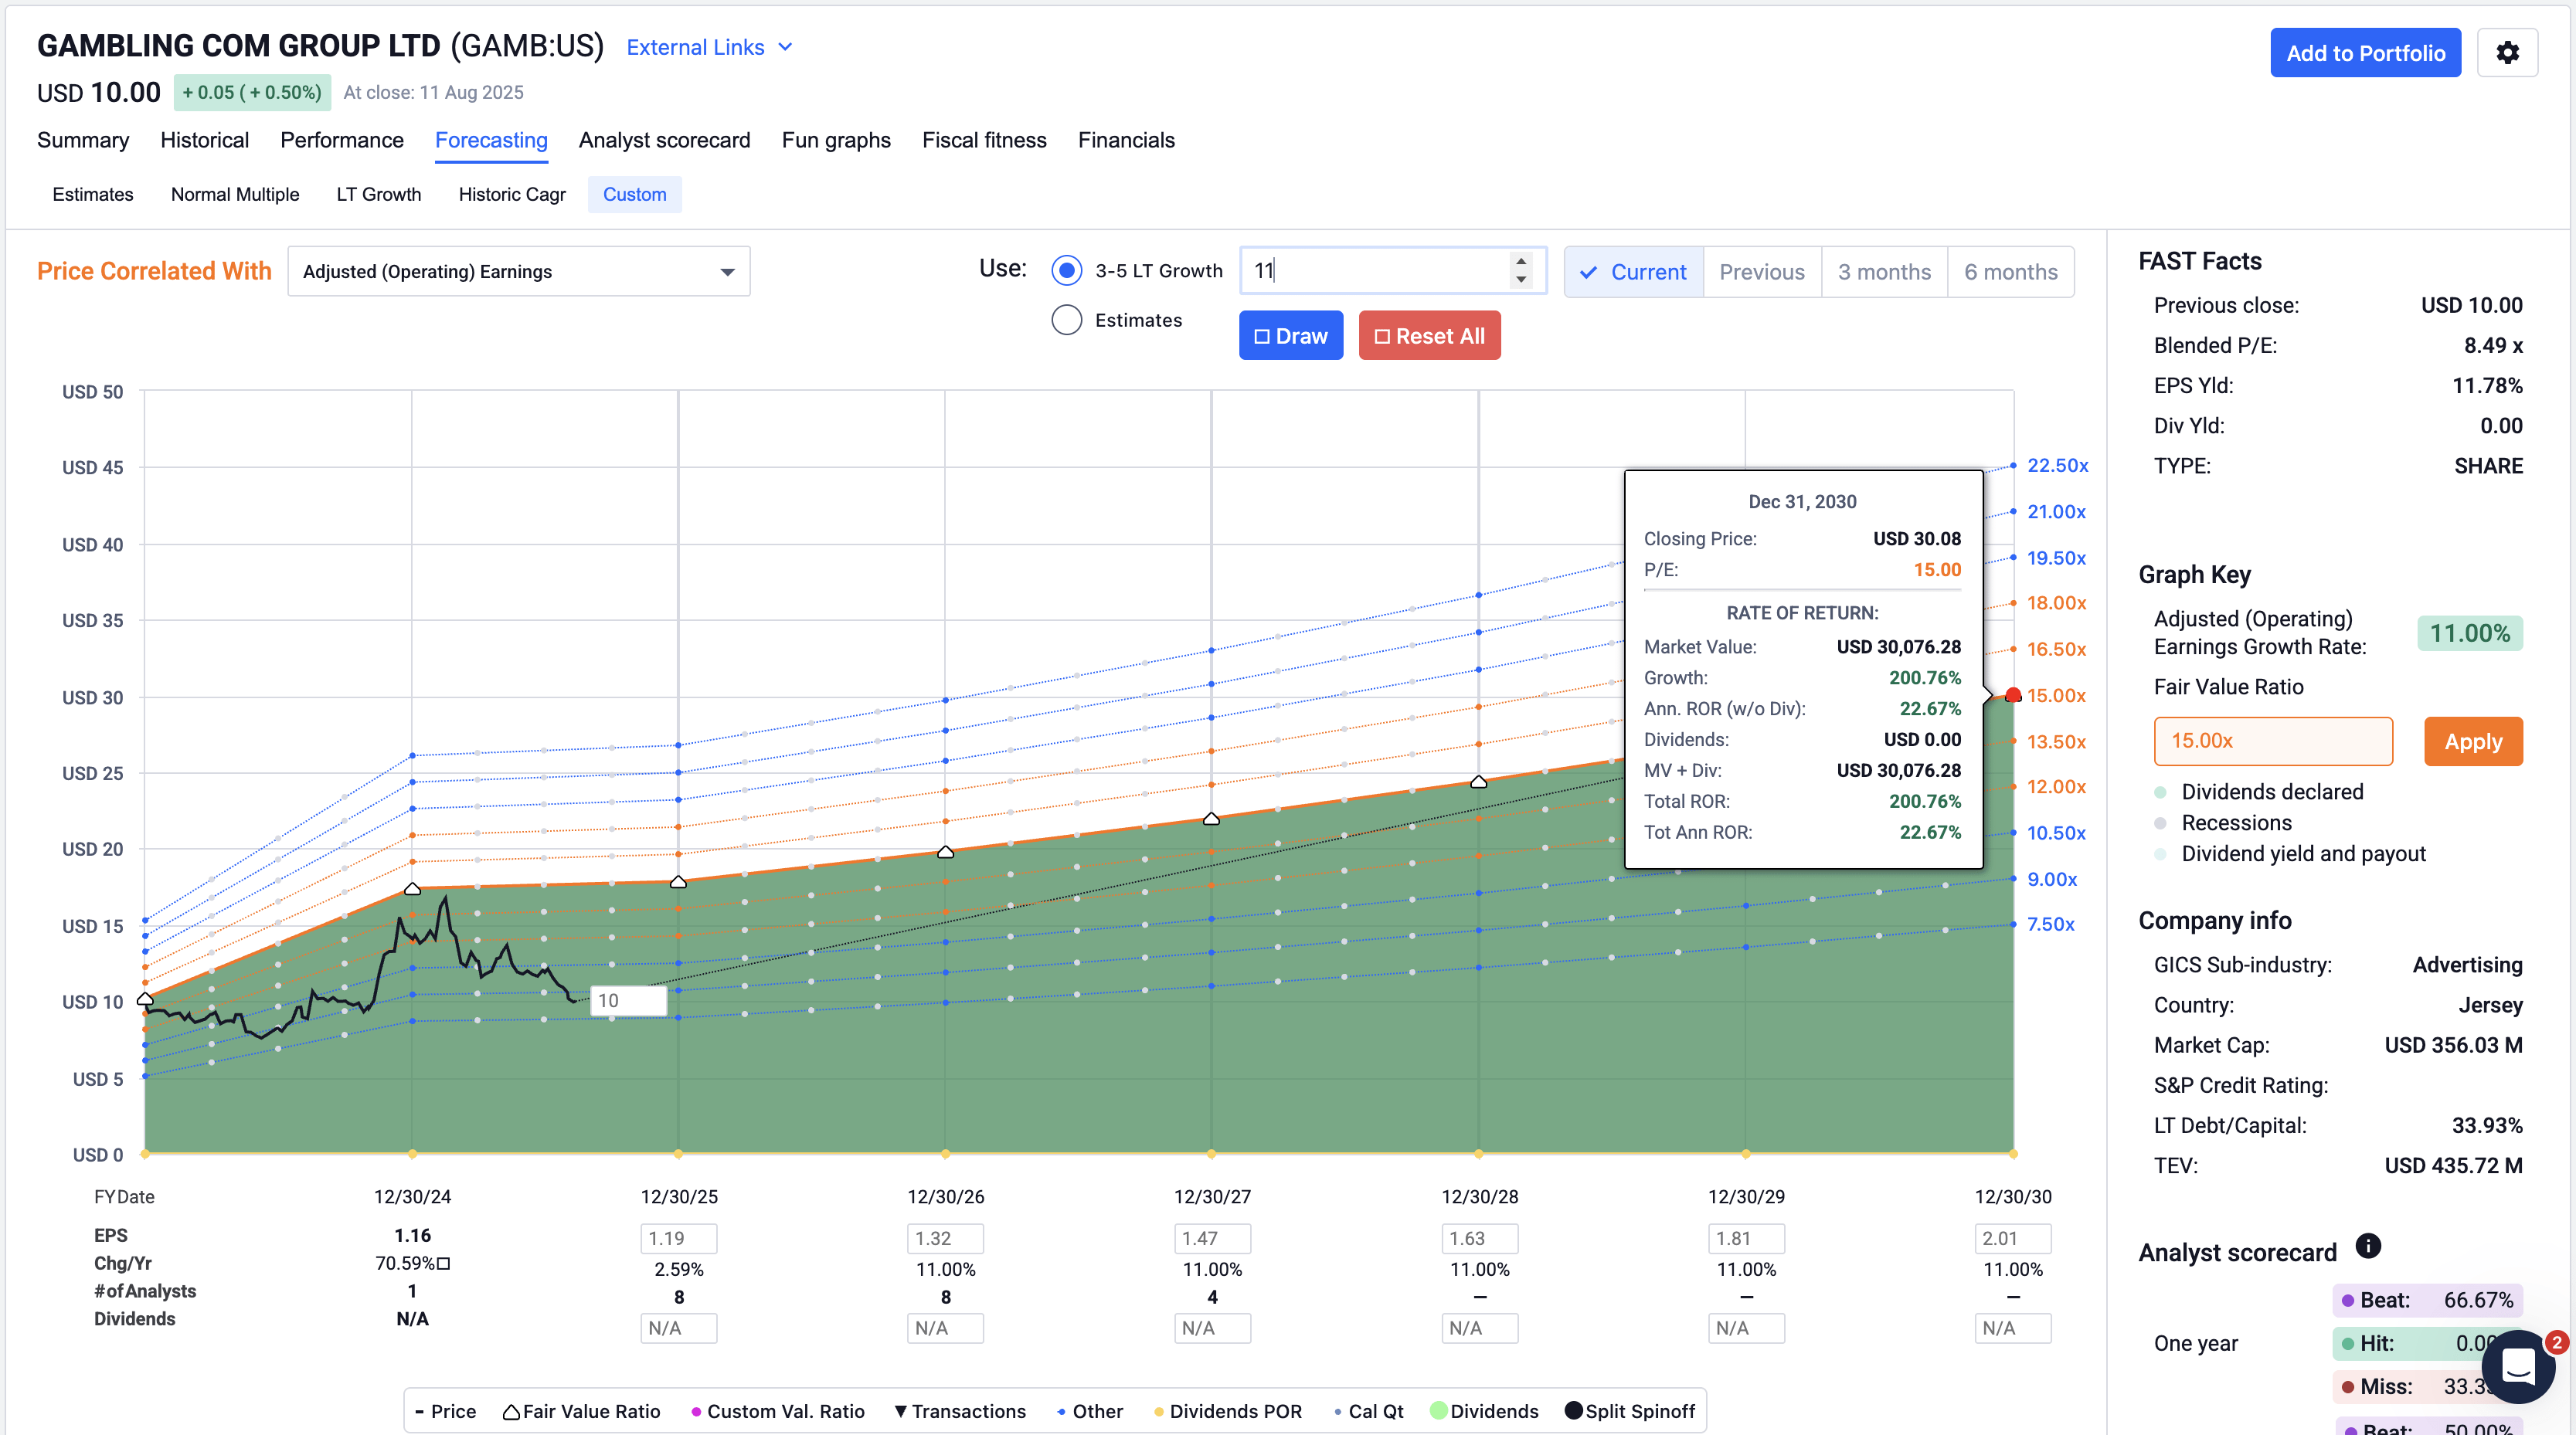Image resolution: width=2576 pixels, height=1435 pixels.
Task: Click the 12/30/27 EPS field 1.47
Action: click(x=1212, y=1238)
